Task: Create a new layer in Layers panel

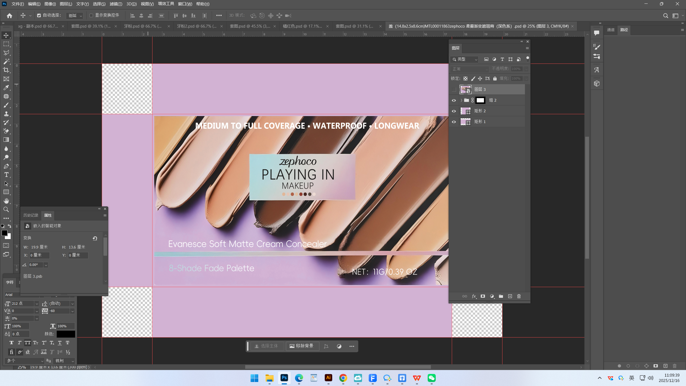Action: click(510, 296)
